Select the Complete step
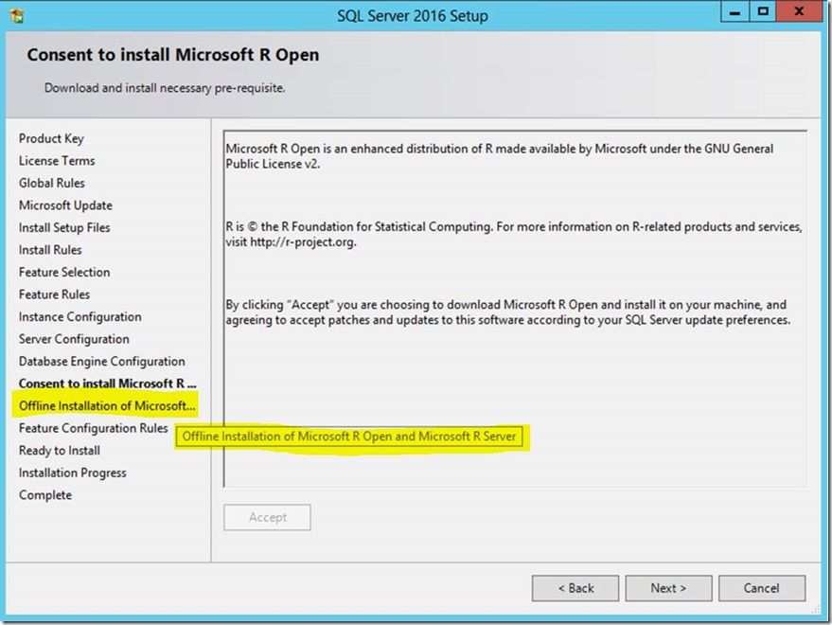The image size is (832, 625). pyautogui.click(x=45, y=495)
